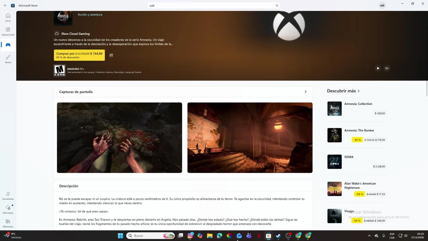Open the lantern corridor screenshot
428x241 pixels.
pos(250,138)
